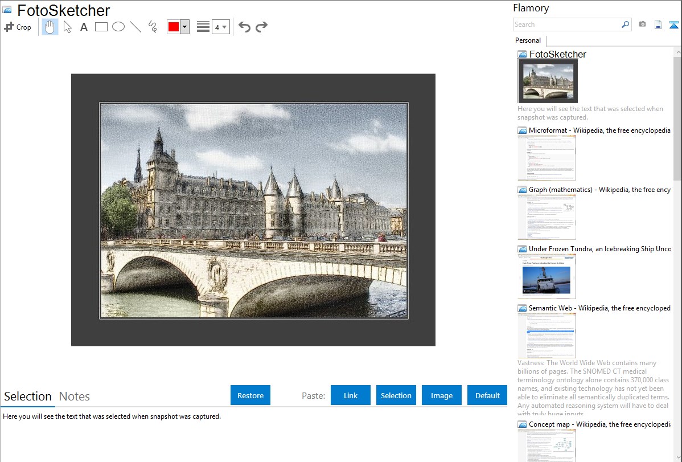The height and width of the screenshot is (462, 682).
Task: Click the icon beside FotoSketcher list entry
Action: click(523, 55)
